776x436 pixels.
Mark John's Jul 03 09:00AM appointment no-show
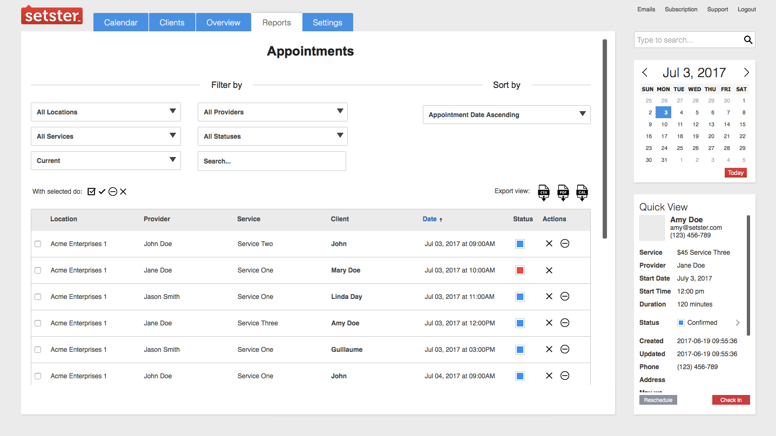tap(565, 244)
